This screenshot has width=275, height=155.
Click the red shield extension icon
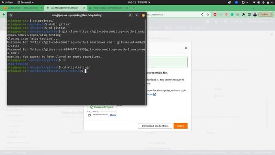(226, 14)
